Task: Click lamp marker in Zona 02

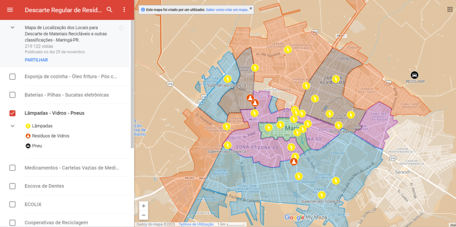Action: pyautogui.click(x=291, y=147)
